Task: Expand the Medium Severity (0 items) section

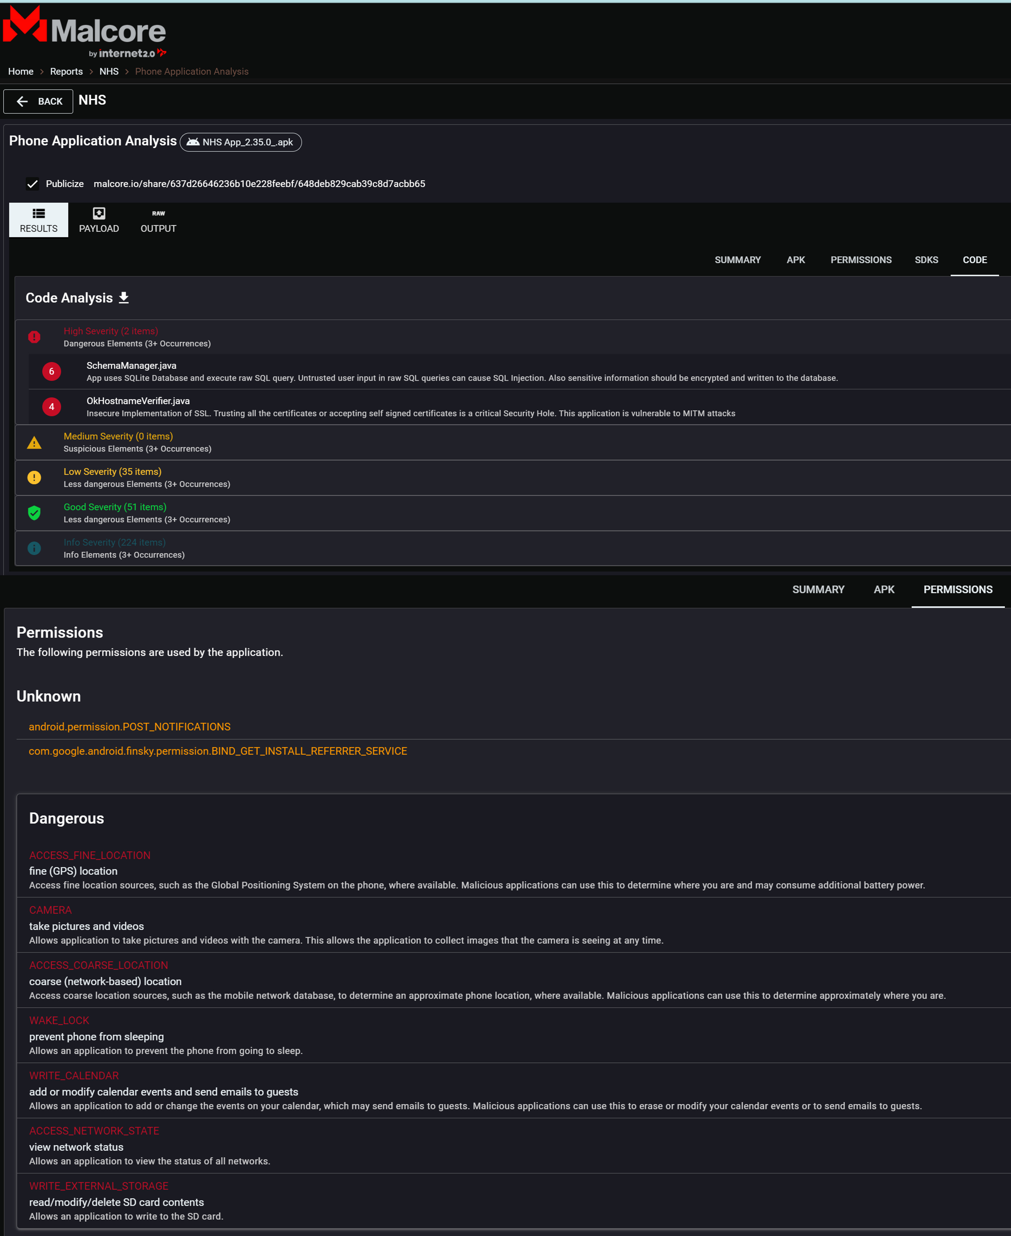Action: pyautogui.click(x=513, y=443)
